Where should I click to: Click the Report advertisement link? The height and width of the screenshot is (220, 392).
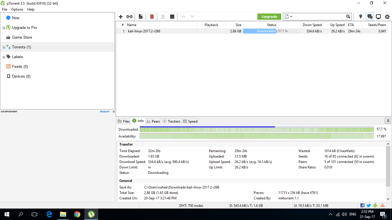105,111
